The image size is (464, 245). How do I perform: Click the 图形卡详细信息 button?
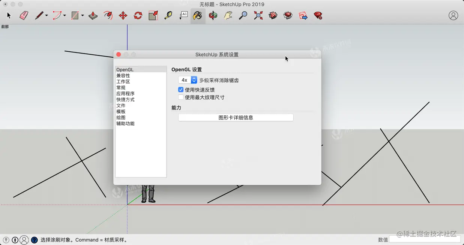pyautogui.click(x=236, y=118)
